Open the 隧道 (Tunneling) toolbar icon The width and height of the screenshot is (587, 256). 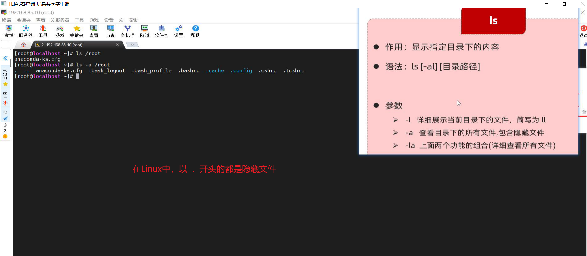tap(145, 31)
